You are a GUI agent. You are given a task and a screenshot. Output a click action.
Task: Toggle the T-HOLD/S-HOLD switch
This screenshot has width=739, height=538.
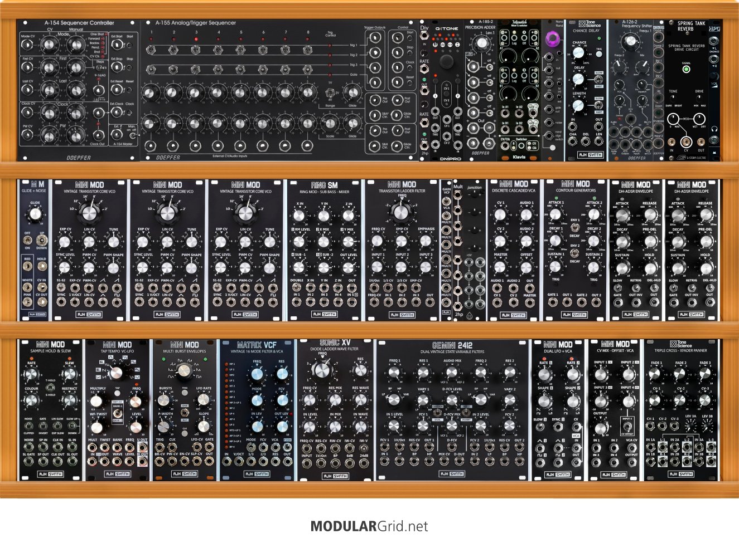pos(50,388)
